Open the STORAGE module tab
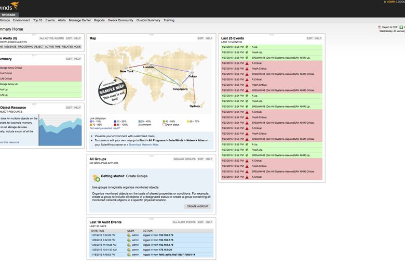The image size is (405, 264). pyautogui.click(x=8, y=15)
